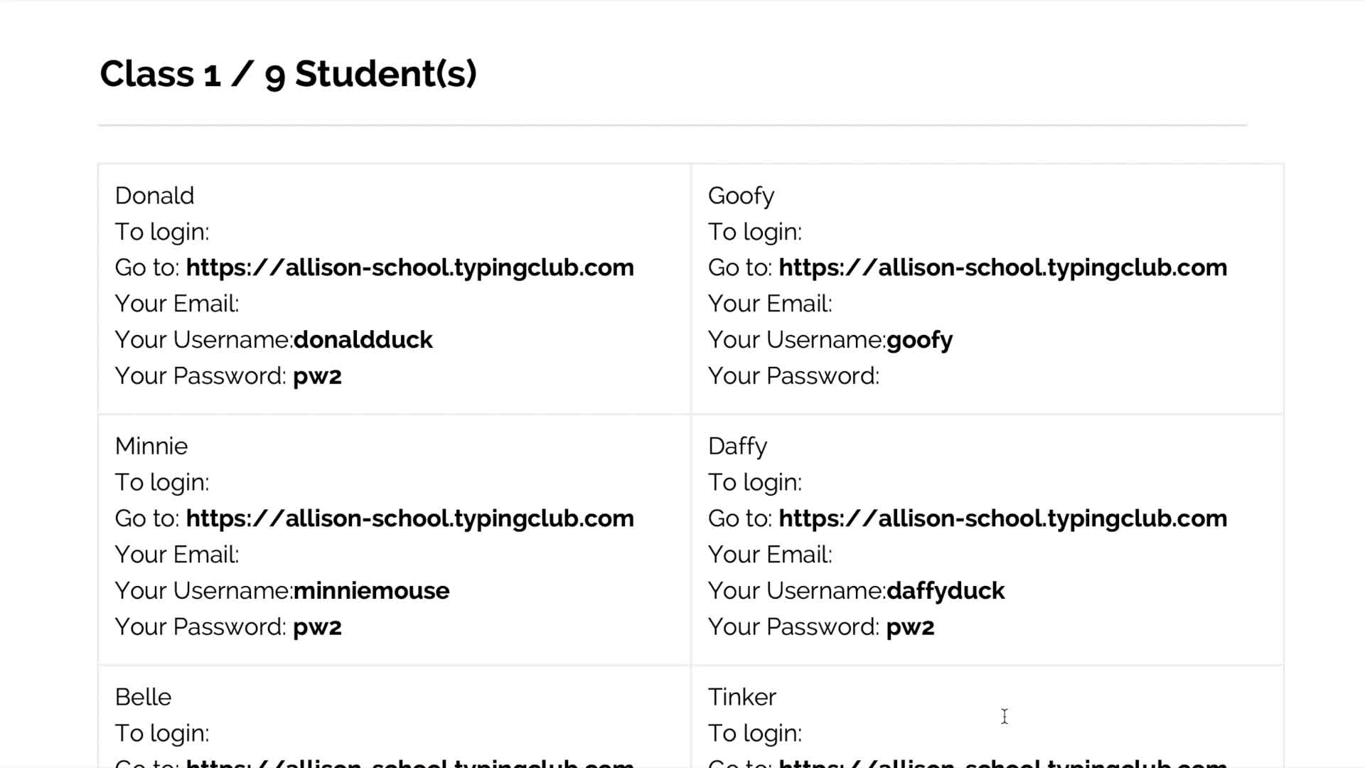Click the student name Donald
Image resolution: width=1365 pixels, height=768 pixels.
point(154,196)
